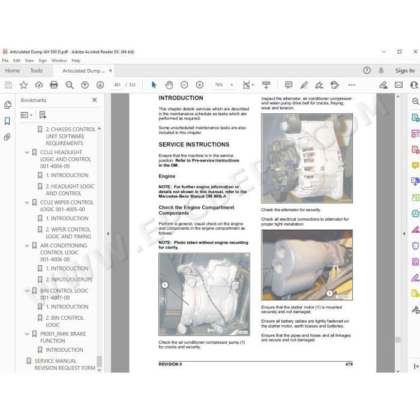This screenshot has width=420, height=420.
Task: Collapse the right tools pane arrow
Action: click(404, 233)
